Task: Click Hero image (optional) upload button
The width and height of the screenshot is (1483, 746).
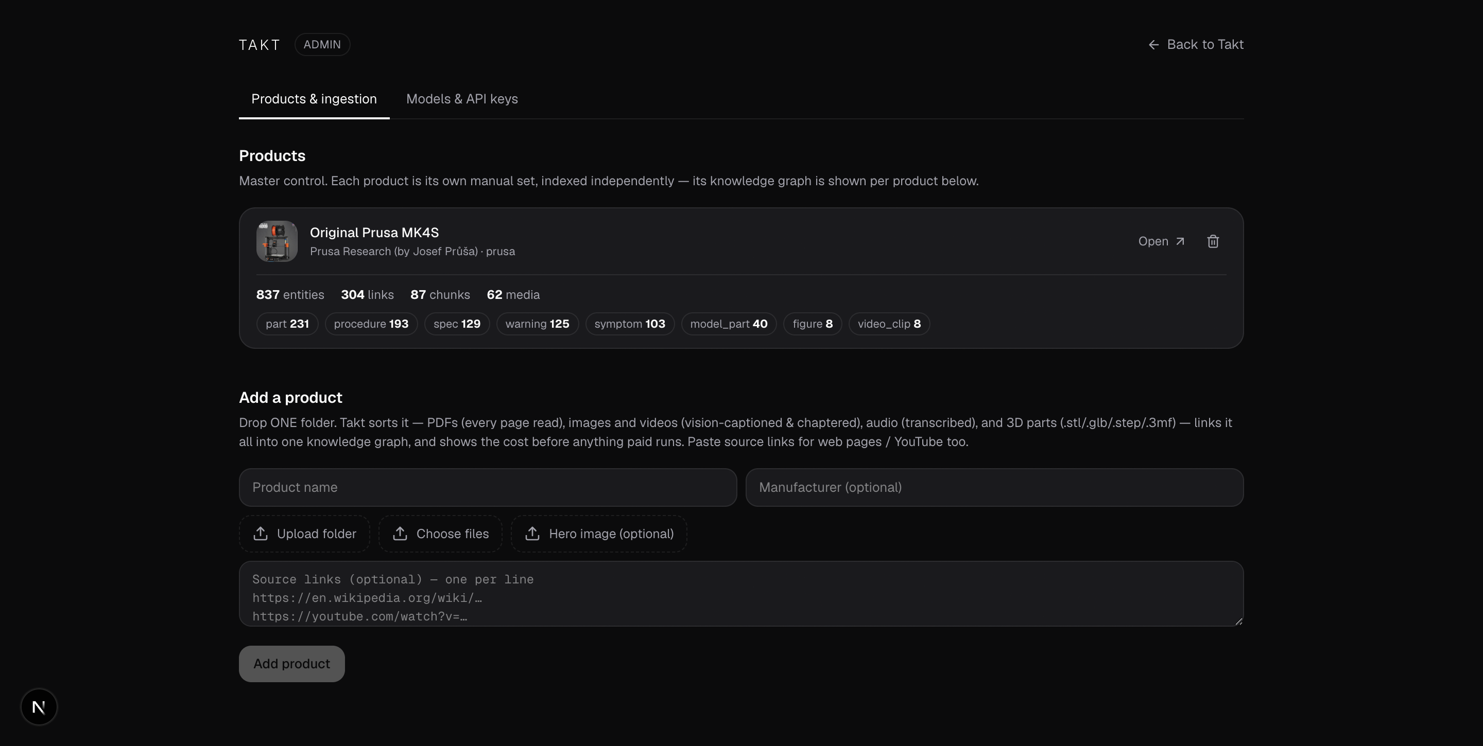Action: tap(599, 534)
